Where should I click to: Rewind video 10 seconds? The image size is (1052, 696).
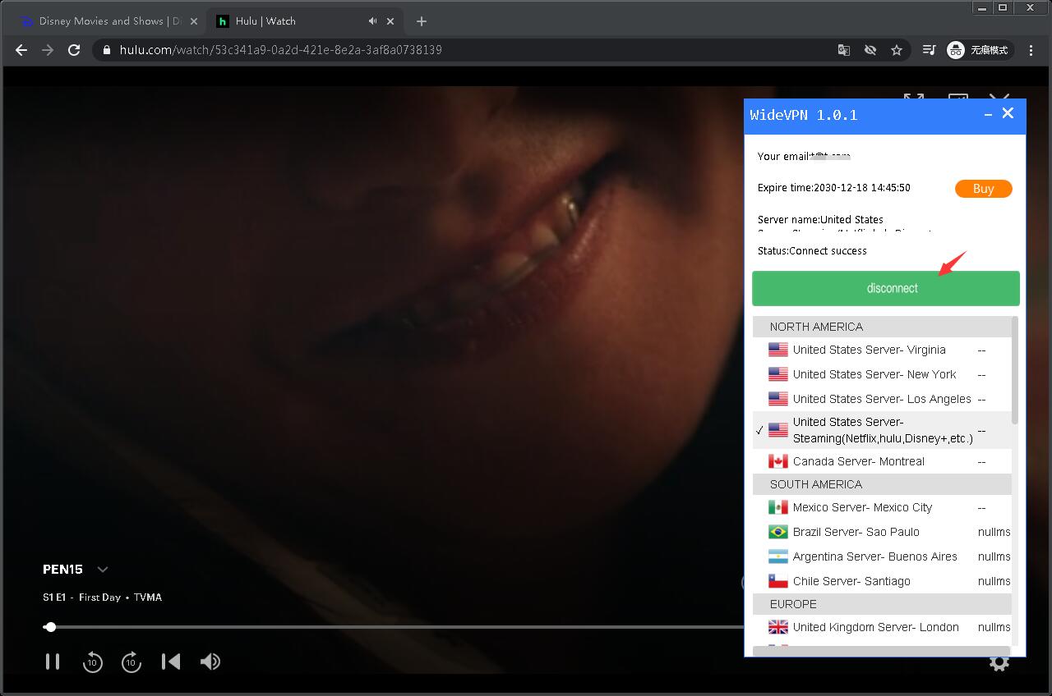[92, 662]
